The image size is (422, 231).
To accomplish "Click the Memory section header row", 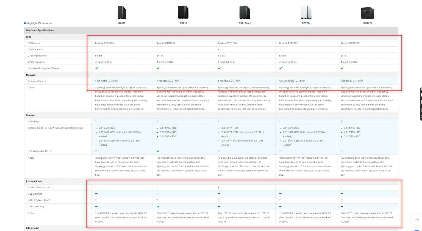I will [x=30, y=75].
